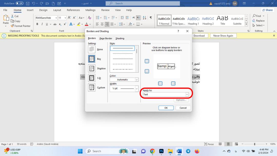Screen dimensions: 277x156
Task: Align text left in ribbon
Action: (x=97, y=24)
